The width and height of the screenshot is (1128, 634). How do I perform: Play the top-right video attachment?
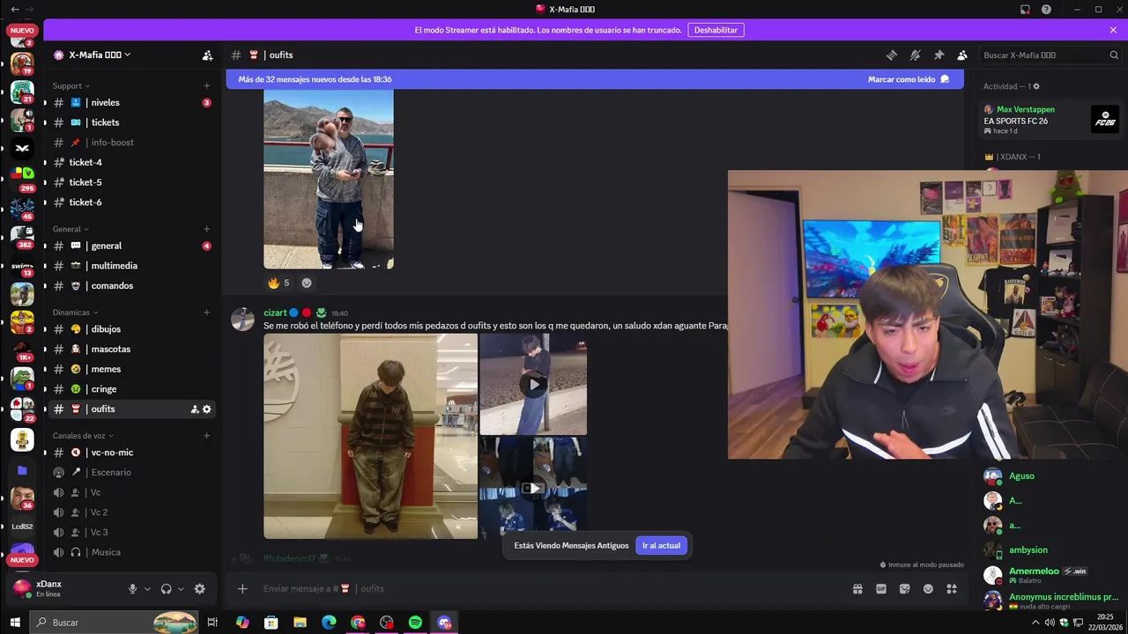tap(533, 384)
